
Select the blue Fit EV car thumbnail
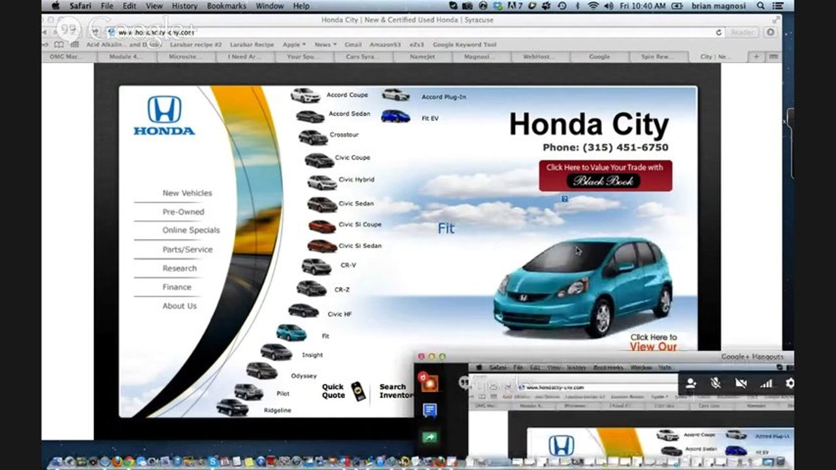tap(395, 116)
